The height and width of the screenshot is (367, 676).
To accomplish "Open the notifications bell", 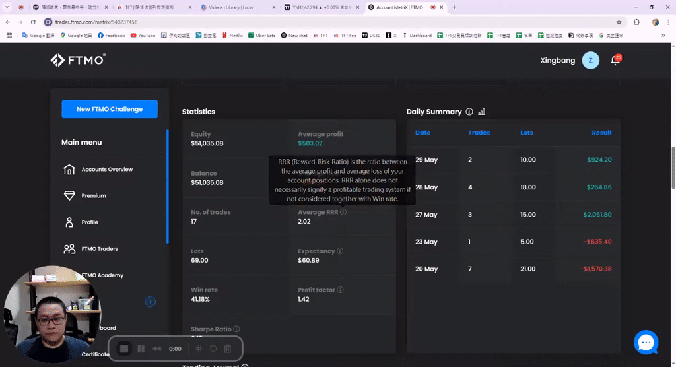I will [x=615, y=60].
